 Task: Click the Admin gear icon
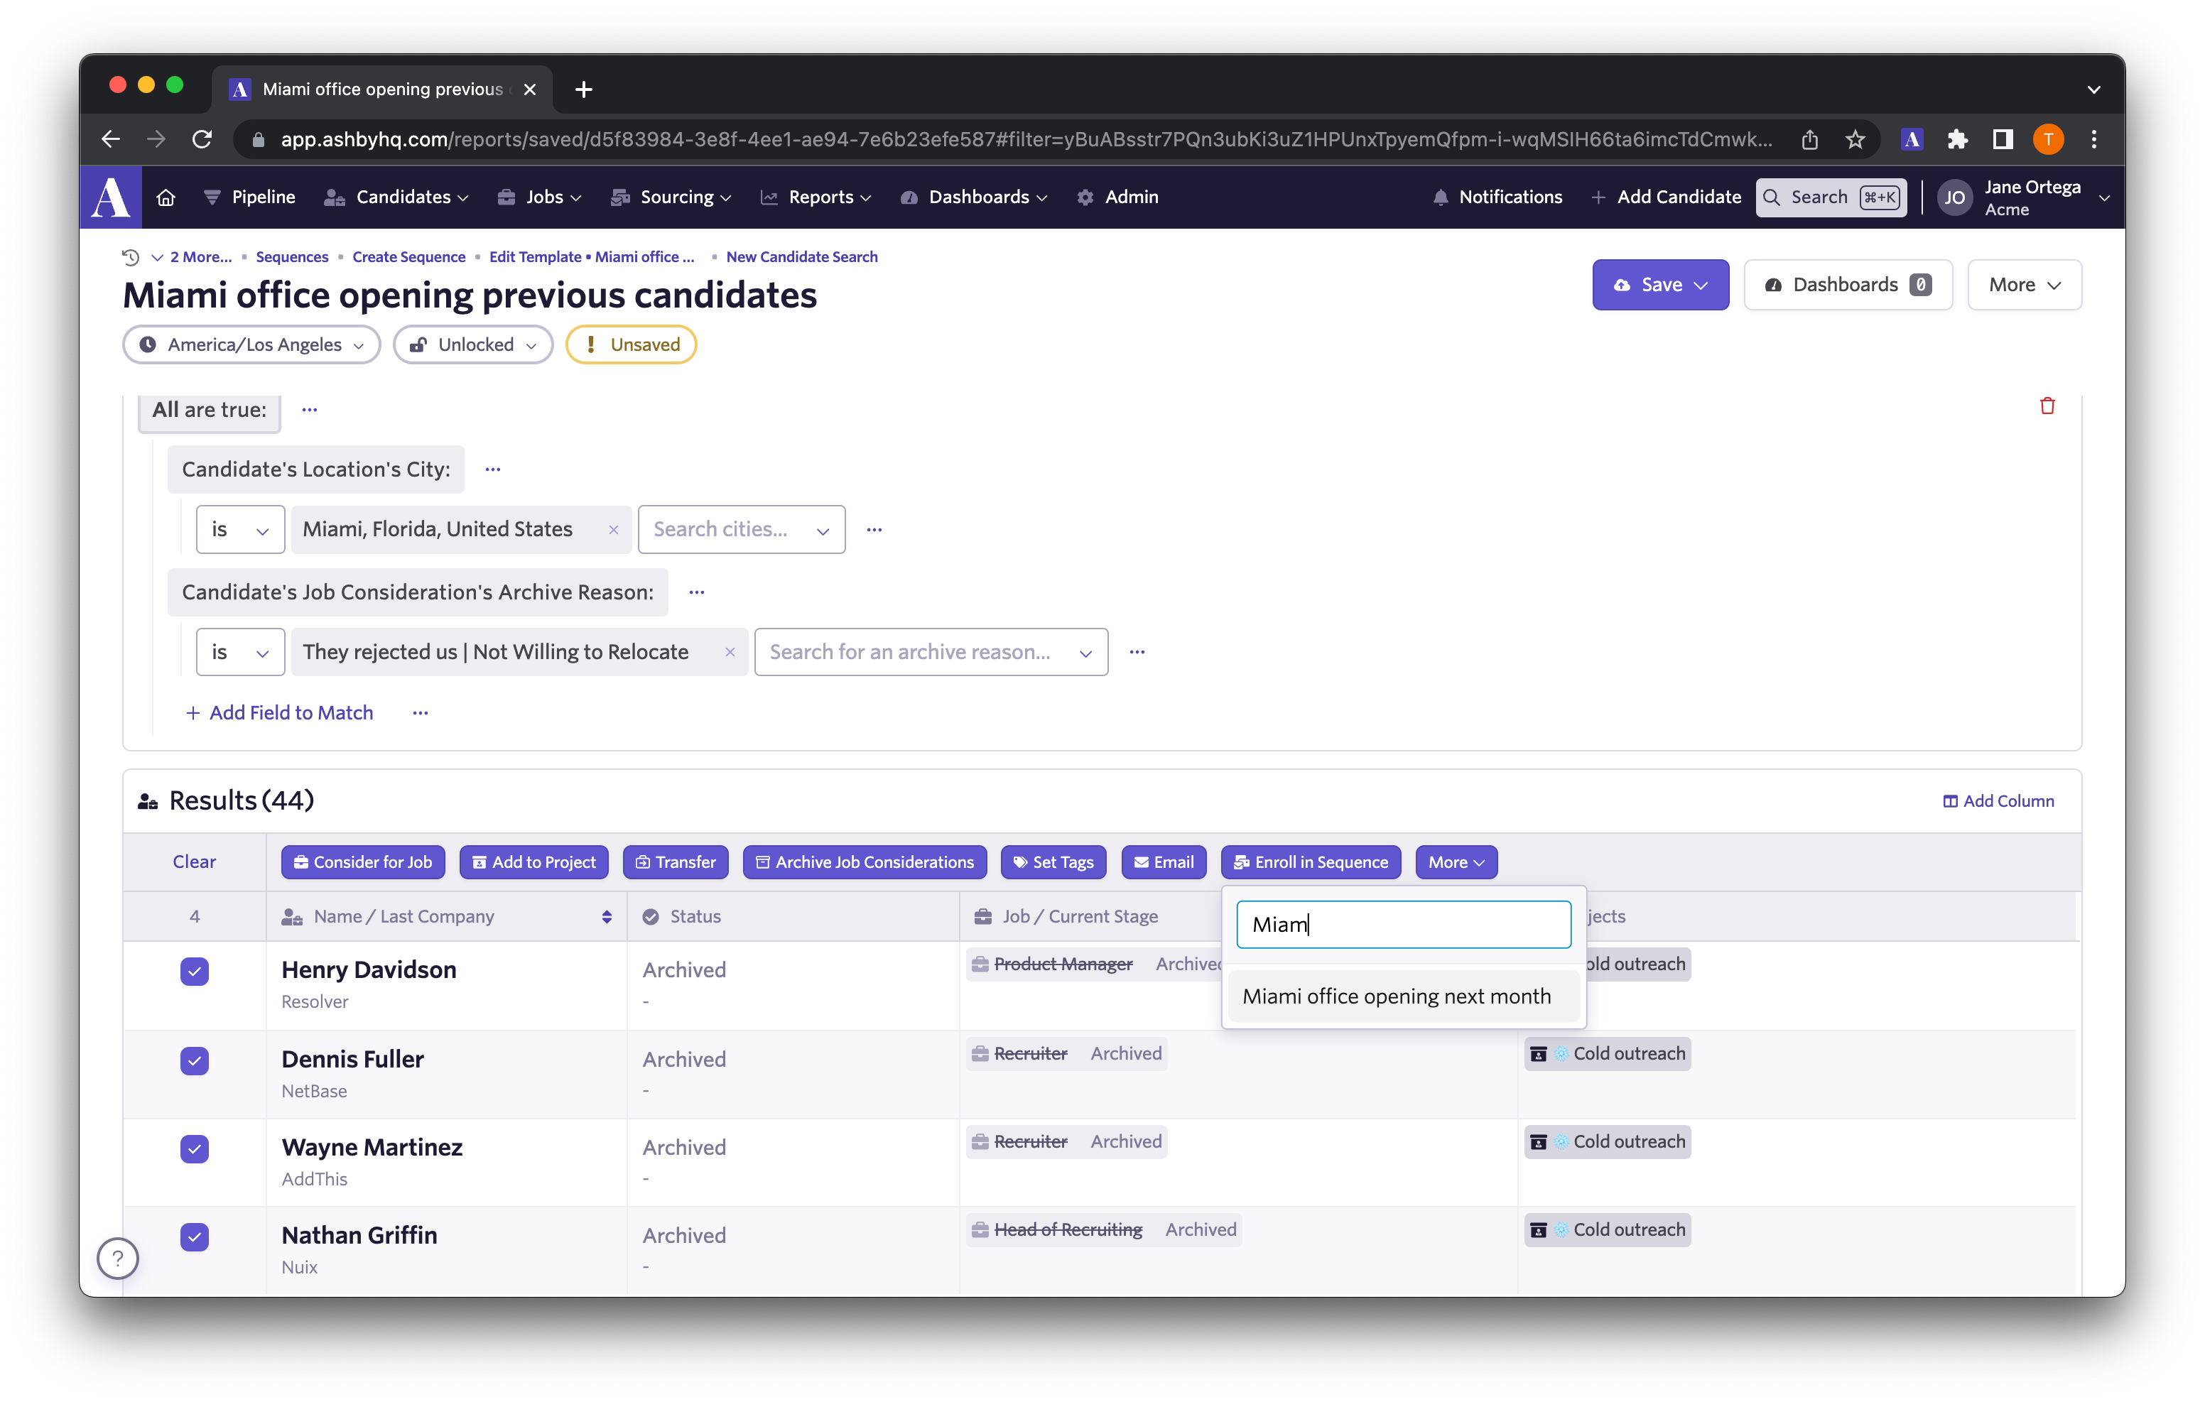coord(1085,196)
